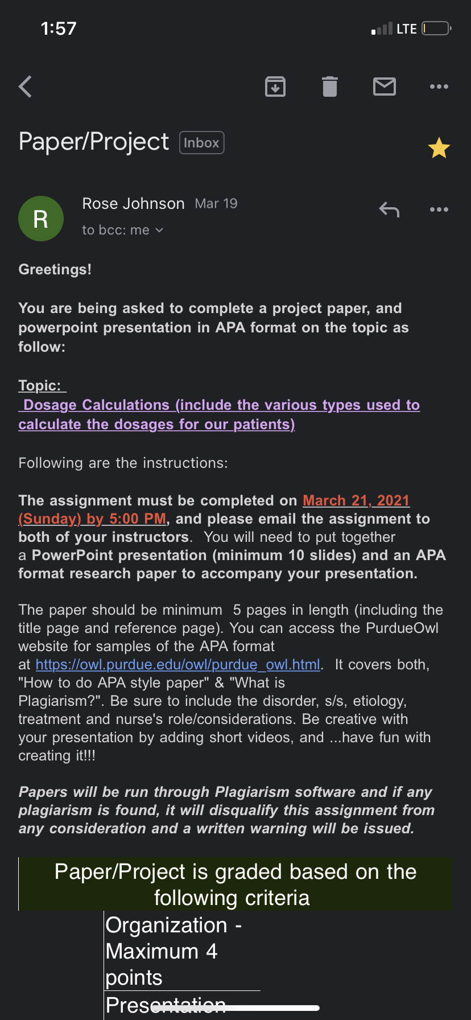Tap the grading criteria table header
Screen dimensions: 471x1020
point(235,884)
